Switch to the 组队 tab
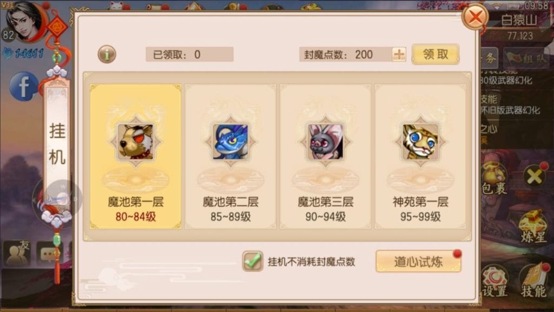 coord(527,58)
